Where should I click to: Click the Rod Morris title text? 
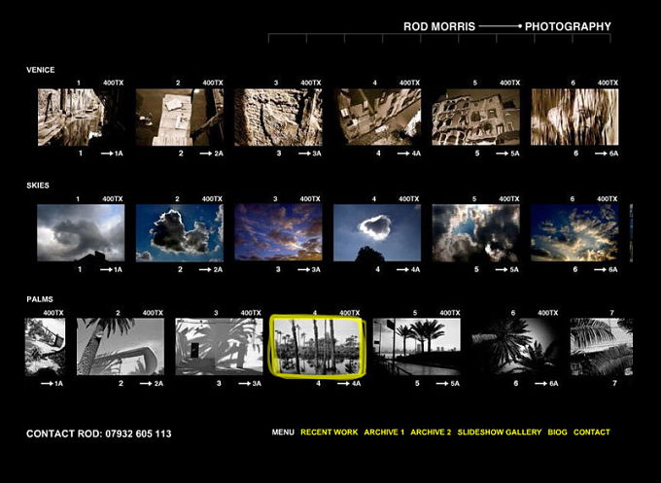pos(439,26)
